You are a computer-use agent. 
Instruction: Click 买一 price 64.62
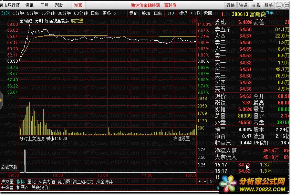(245, 63)
